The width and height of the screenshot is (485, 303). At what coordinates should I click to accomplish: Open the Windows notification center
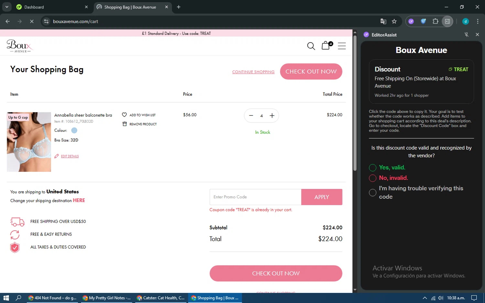click(x=474, y=298)
